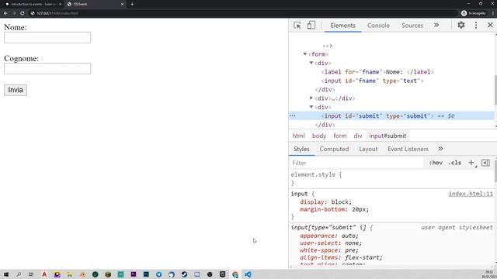Click the Invia submit button

(x=16, y=90)
